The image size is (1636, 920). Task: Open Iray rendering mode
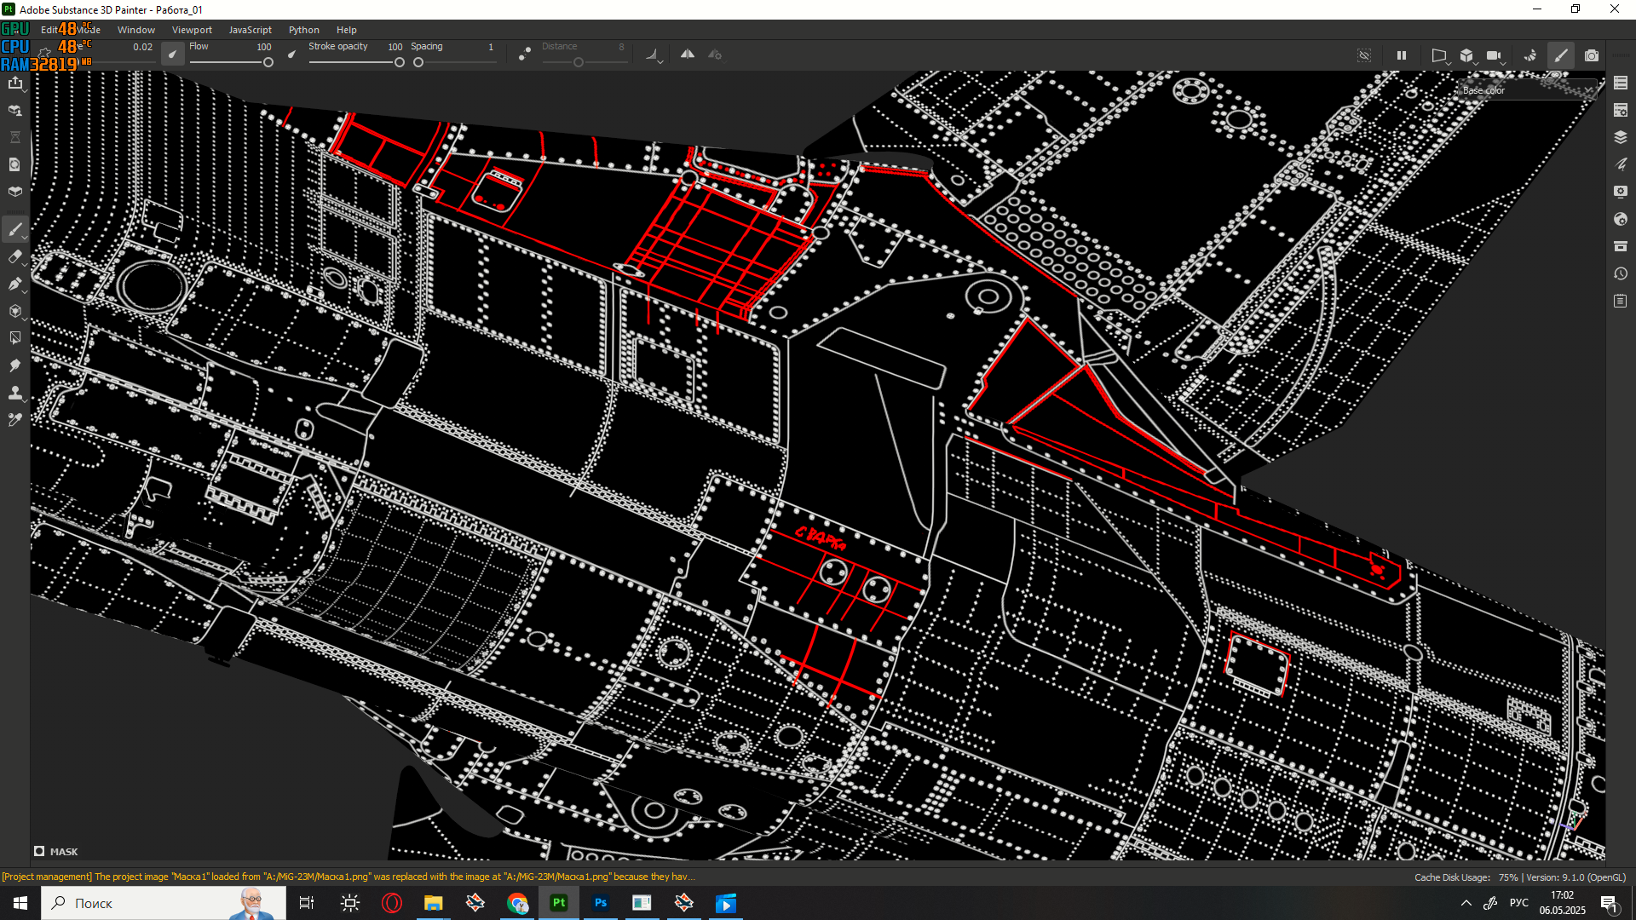point(1530,55)
